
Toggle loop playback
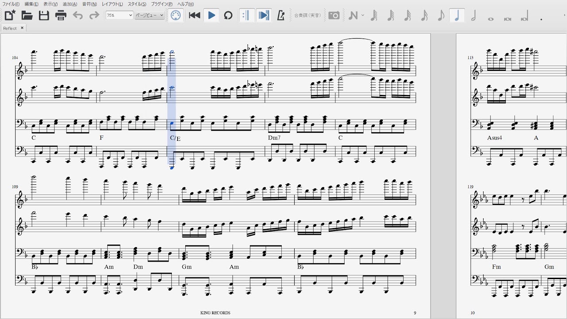228,16
